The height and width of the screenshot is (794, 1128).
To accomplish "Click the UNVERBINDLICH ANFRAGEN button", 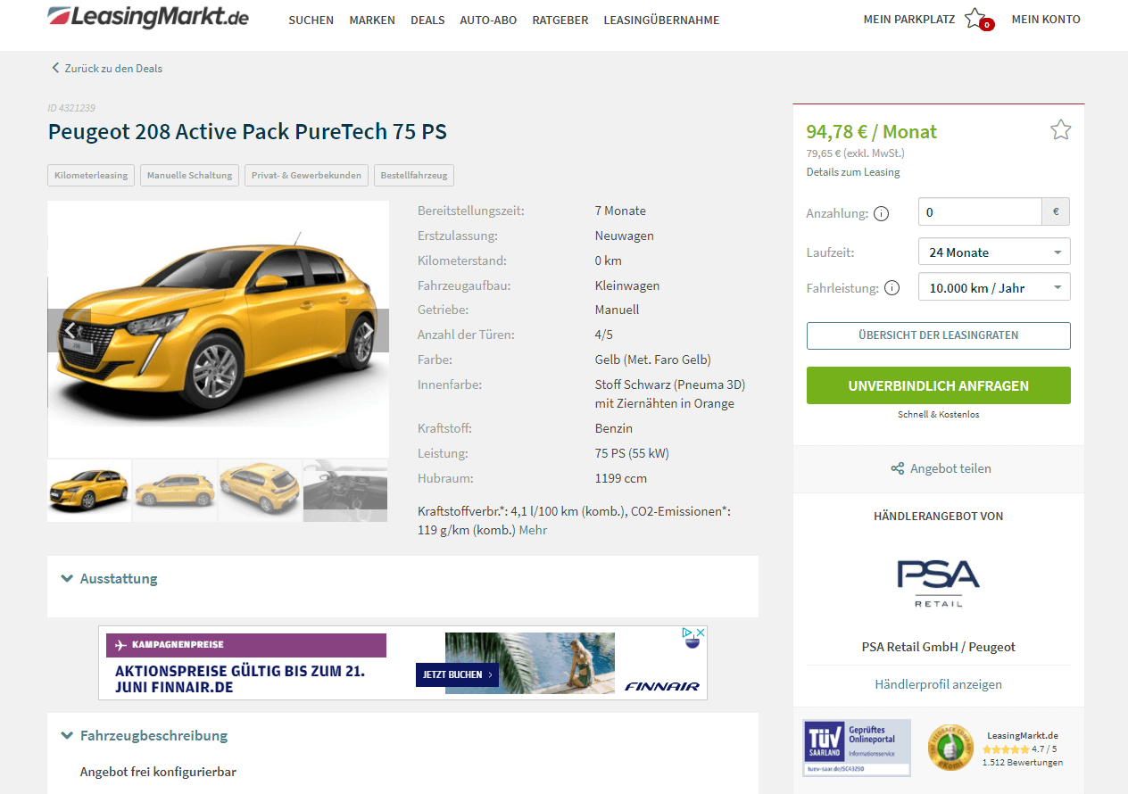I will [939, 385].
